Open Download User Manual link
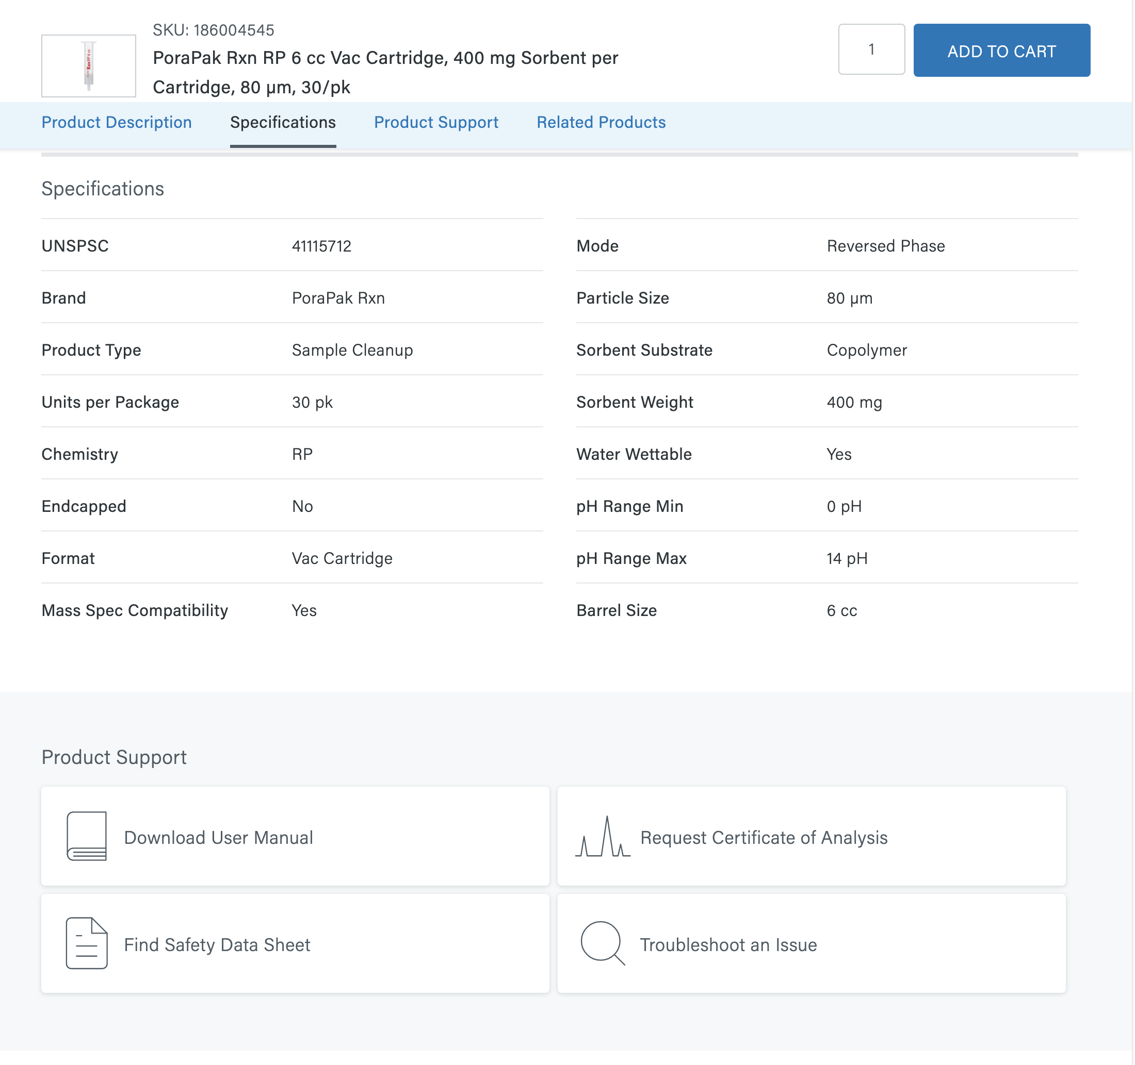The height and width of the screenshot is (1065, 1135). pyautogui.click(x=218, y=837)
